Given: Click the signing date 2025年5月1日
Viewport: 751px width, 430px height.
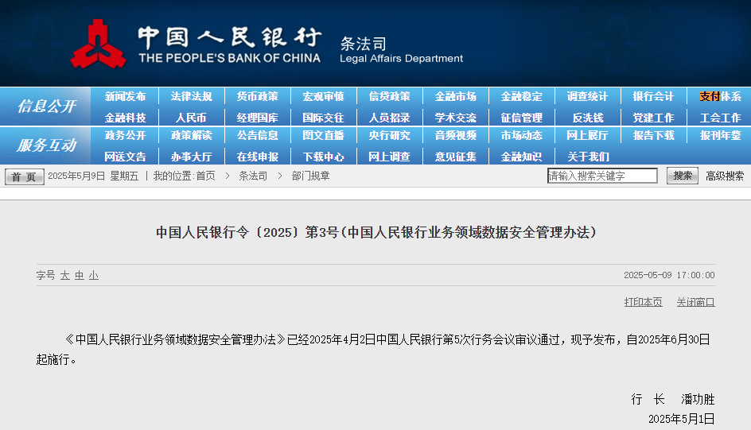Looking at the screenshot, I should tap(682, 419).
